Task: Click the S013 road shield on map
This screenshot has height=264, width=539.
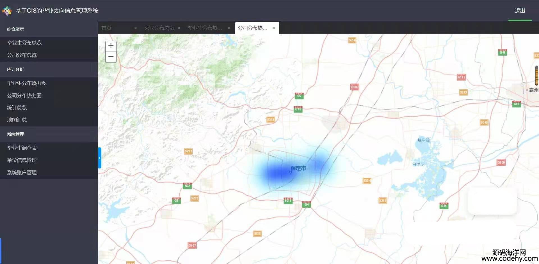Action: 288,200
